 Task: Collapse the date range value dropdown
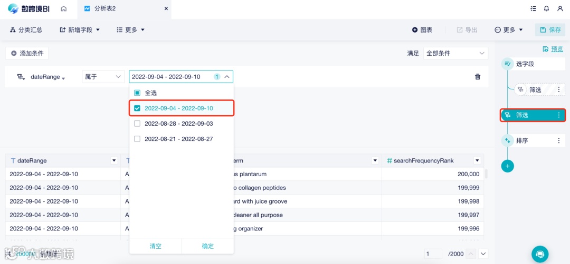pyautogui.click(x=227, y=77)
